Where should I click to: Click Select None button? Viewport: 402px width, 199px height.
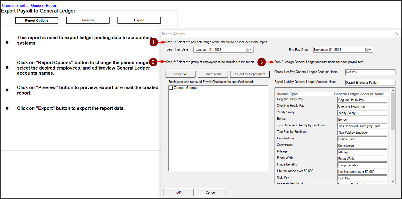(x=213, y=74)
